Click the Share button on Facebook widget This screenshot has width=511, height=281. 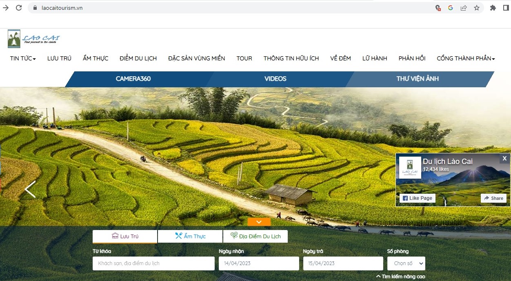(x=493, y=198)
